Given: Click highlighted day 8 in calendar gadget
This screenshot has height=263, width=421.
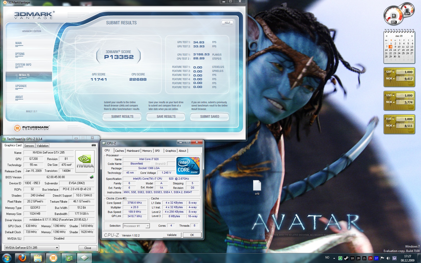Looking at the screenshot, I should coord(391,47).
